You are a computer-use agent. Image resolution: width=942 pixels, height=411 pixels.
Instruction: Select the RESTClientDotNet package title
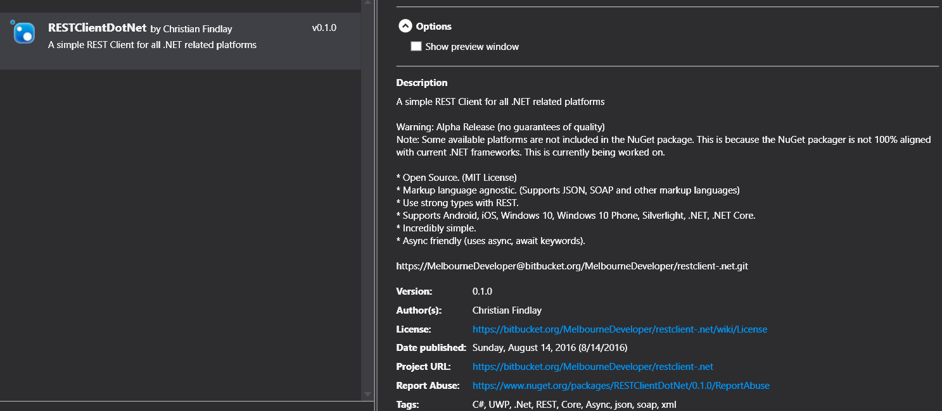pos(98,28)
